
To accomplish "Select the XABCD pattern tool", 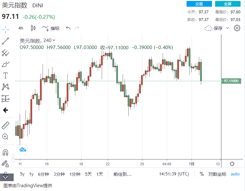I will [5, 87].
